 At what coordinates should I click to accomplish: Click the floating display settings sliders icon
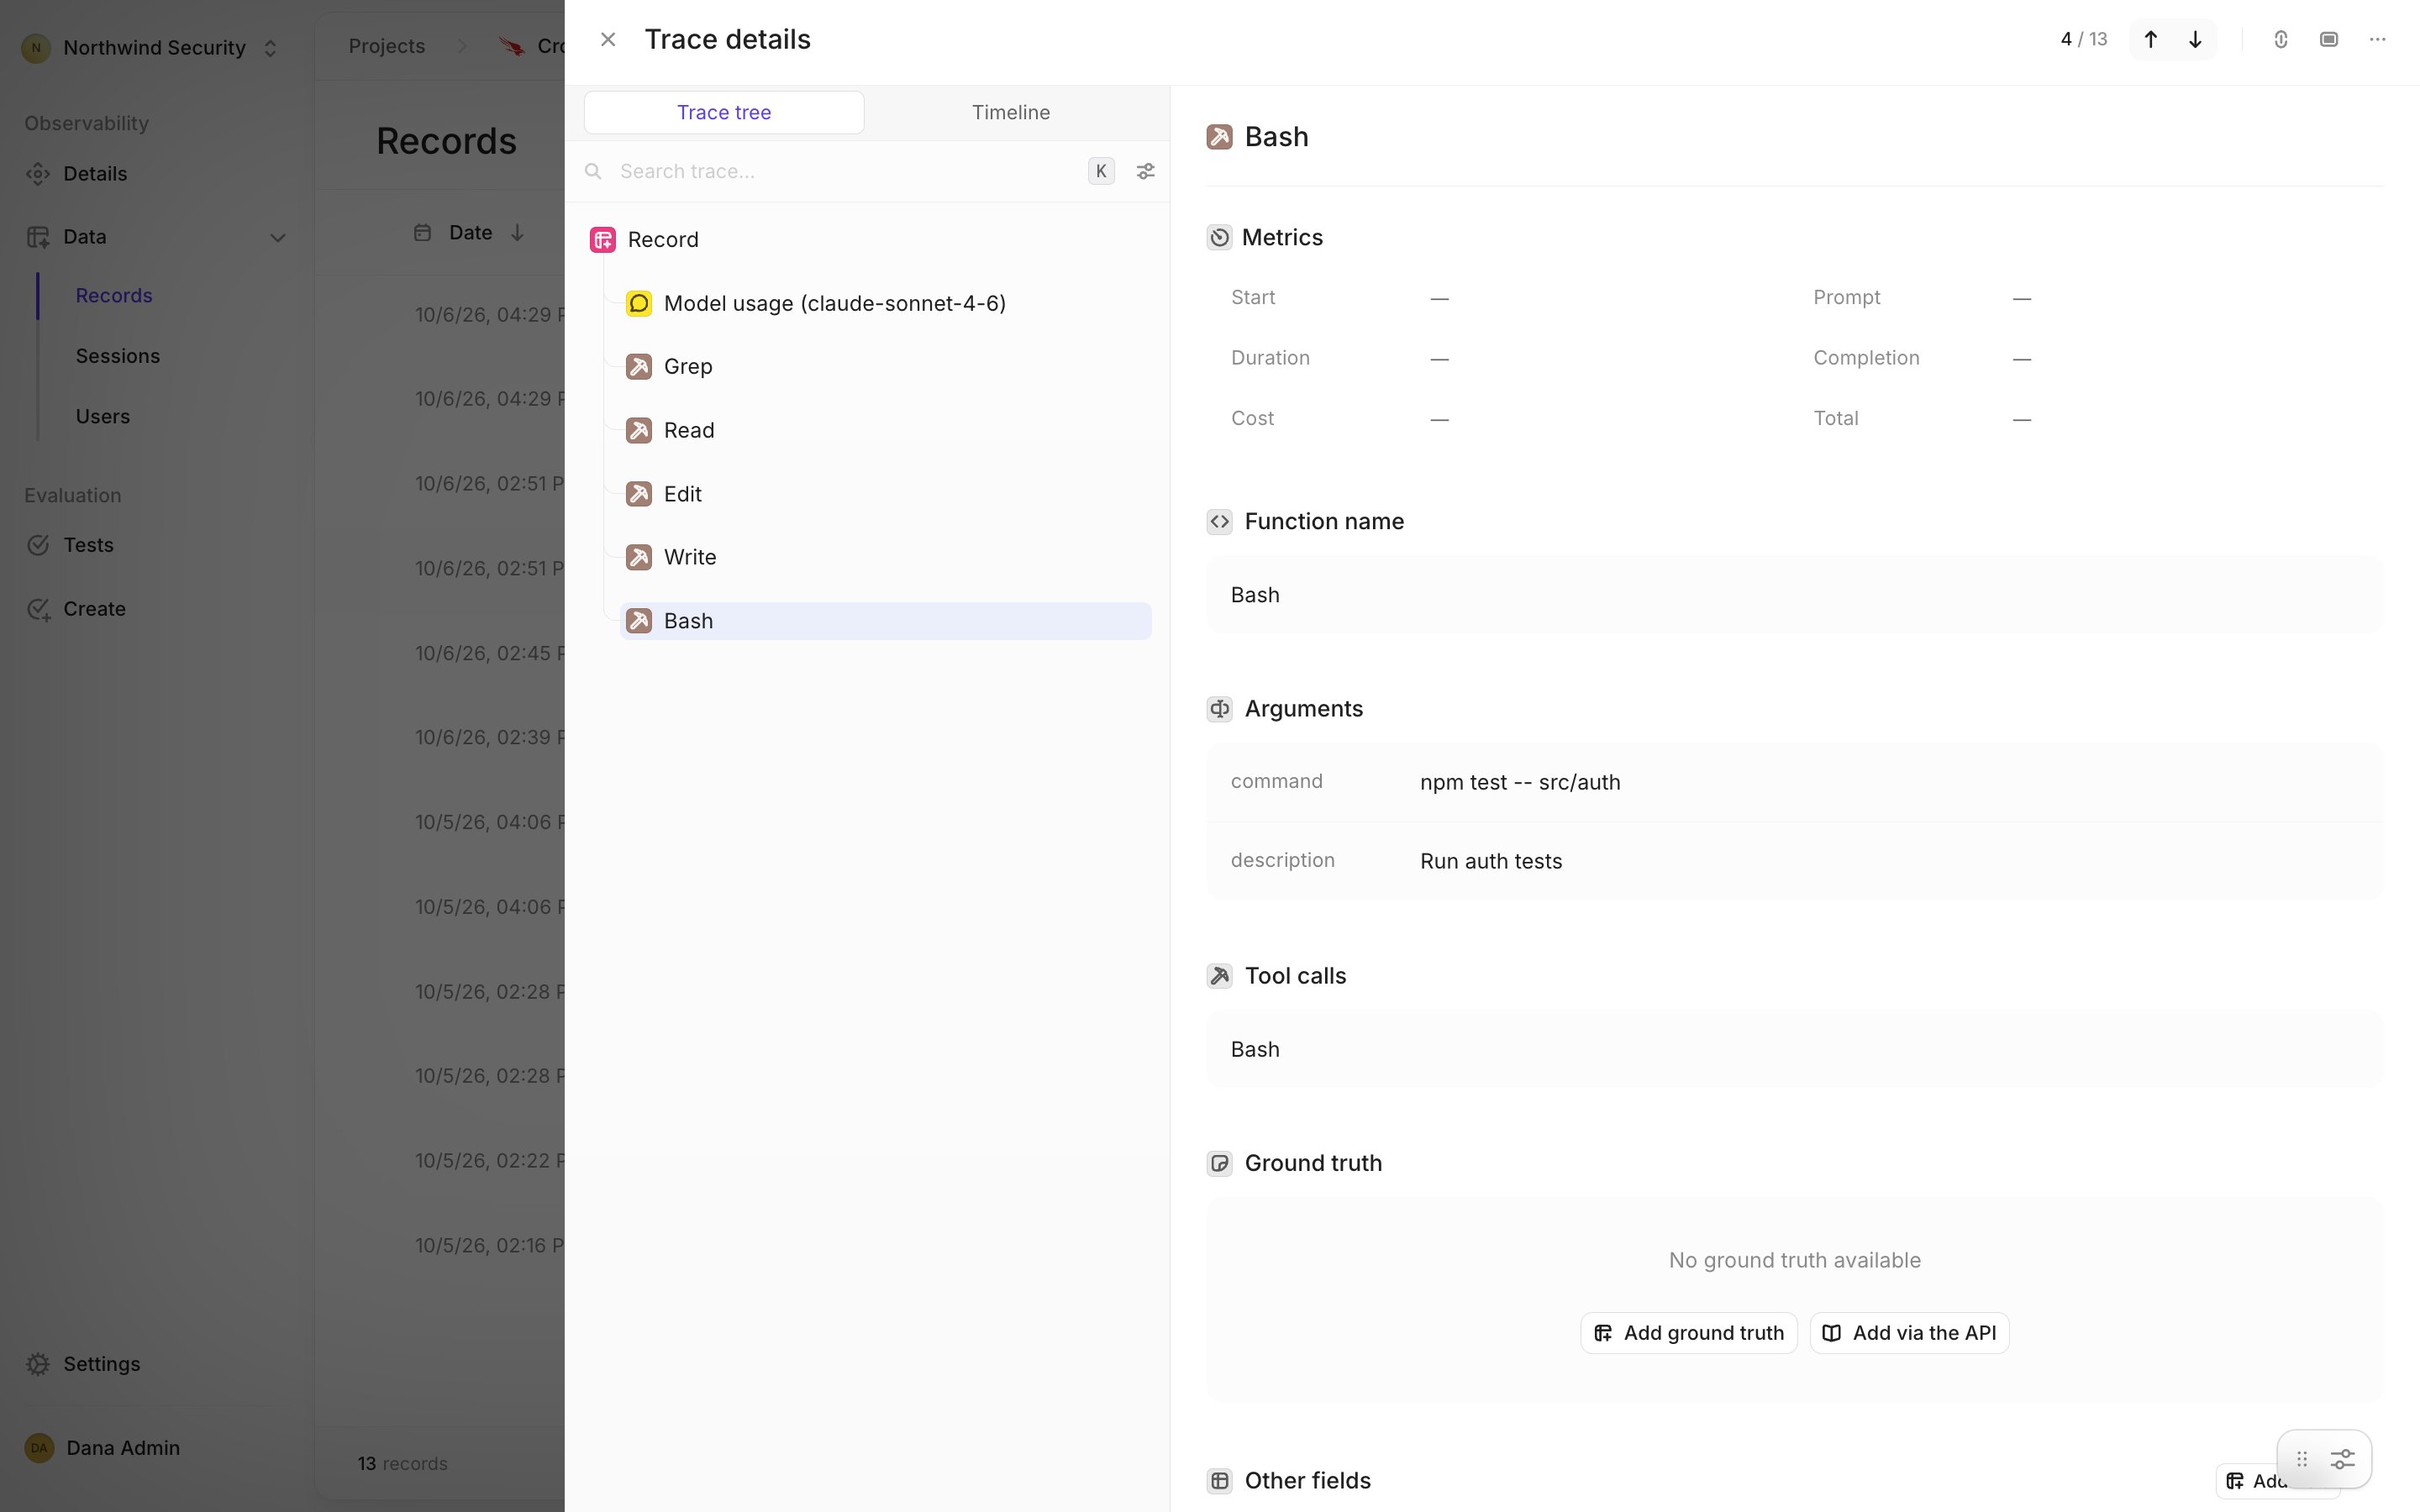point(2342,1459)
